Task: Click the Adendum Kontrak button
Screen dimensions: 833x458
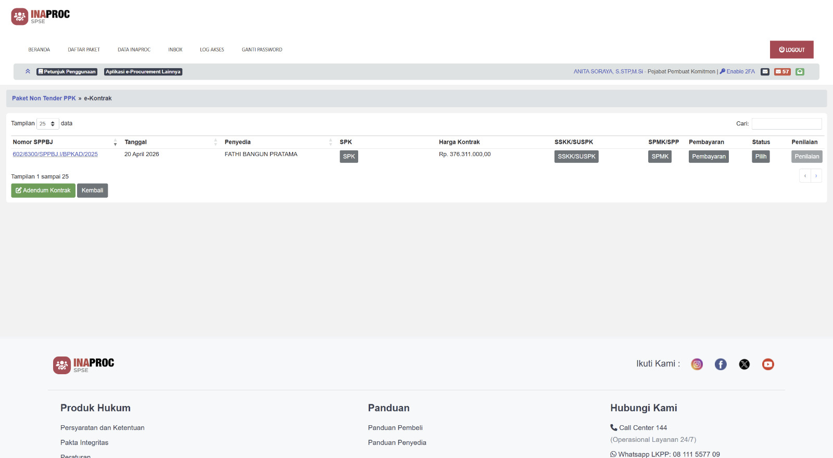Action: pyautogui.click(x=43, y=190)
